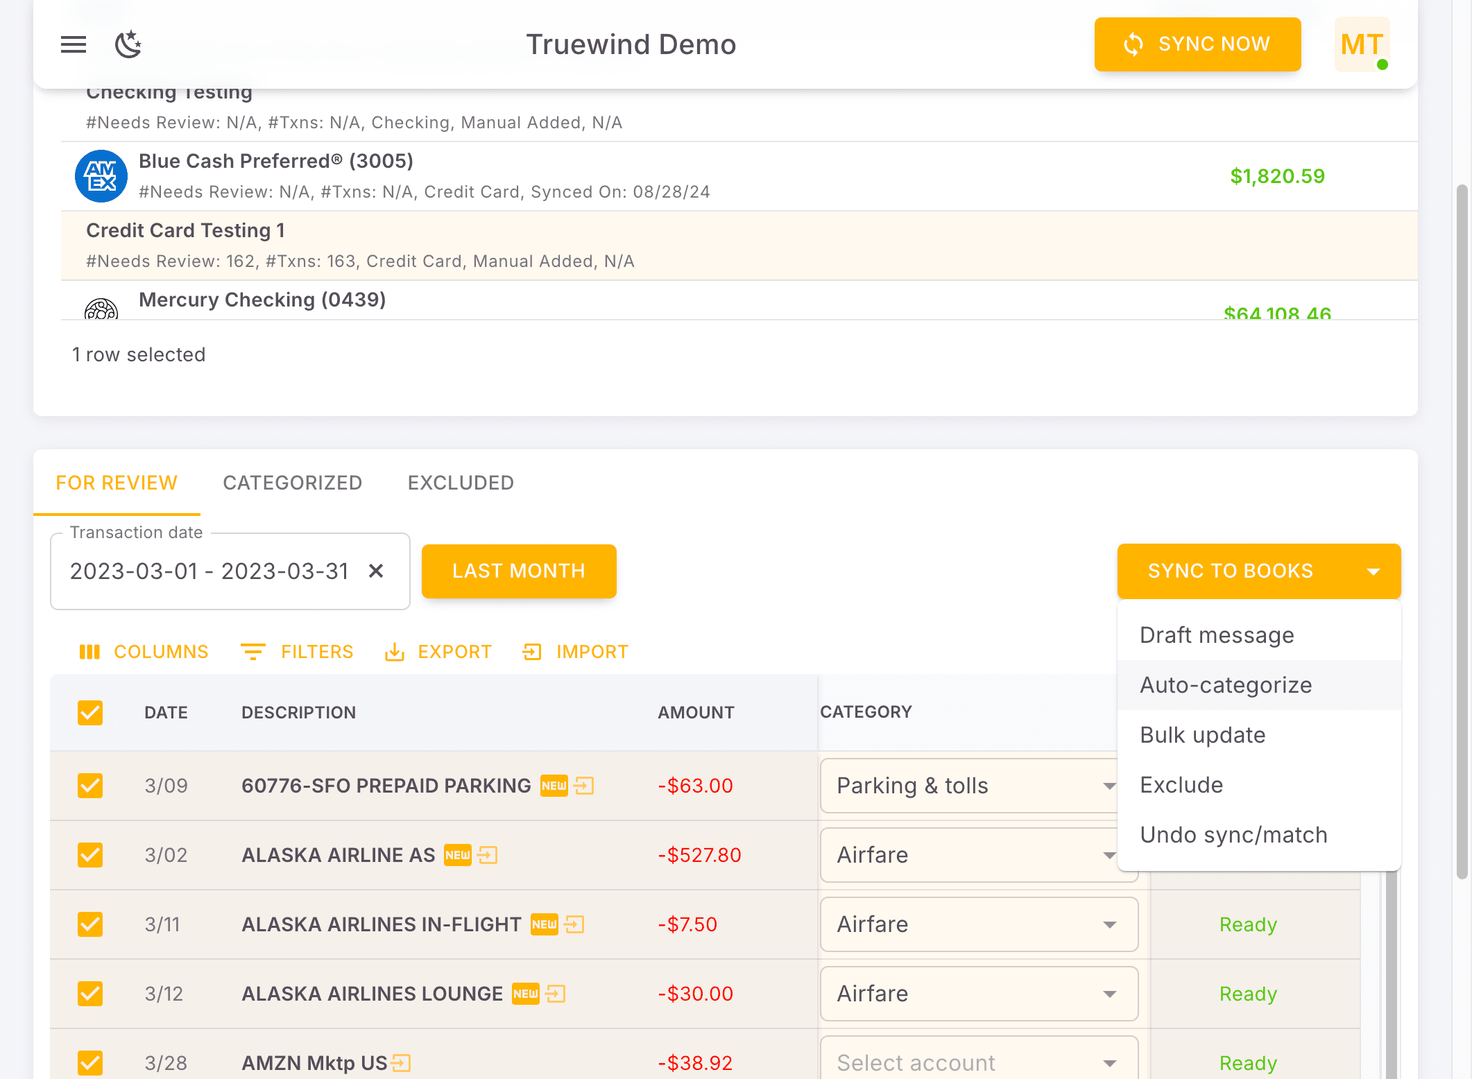Select Auto-categorize from the menu
1472x1079 pixels.
pos(1226,685)
